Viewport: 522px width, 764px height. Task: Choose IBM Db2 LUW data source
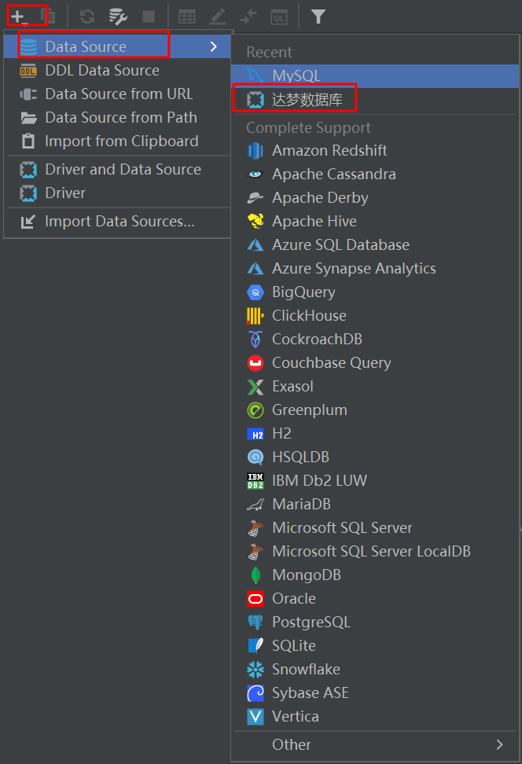375,480
